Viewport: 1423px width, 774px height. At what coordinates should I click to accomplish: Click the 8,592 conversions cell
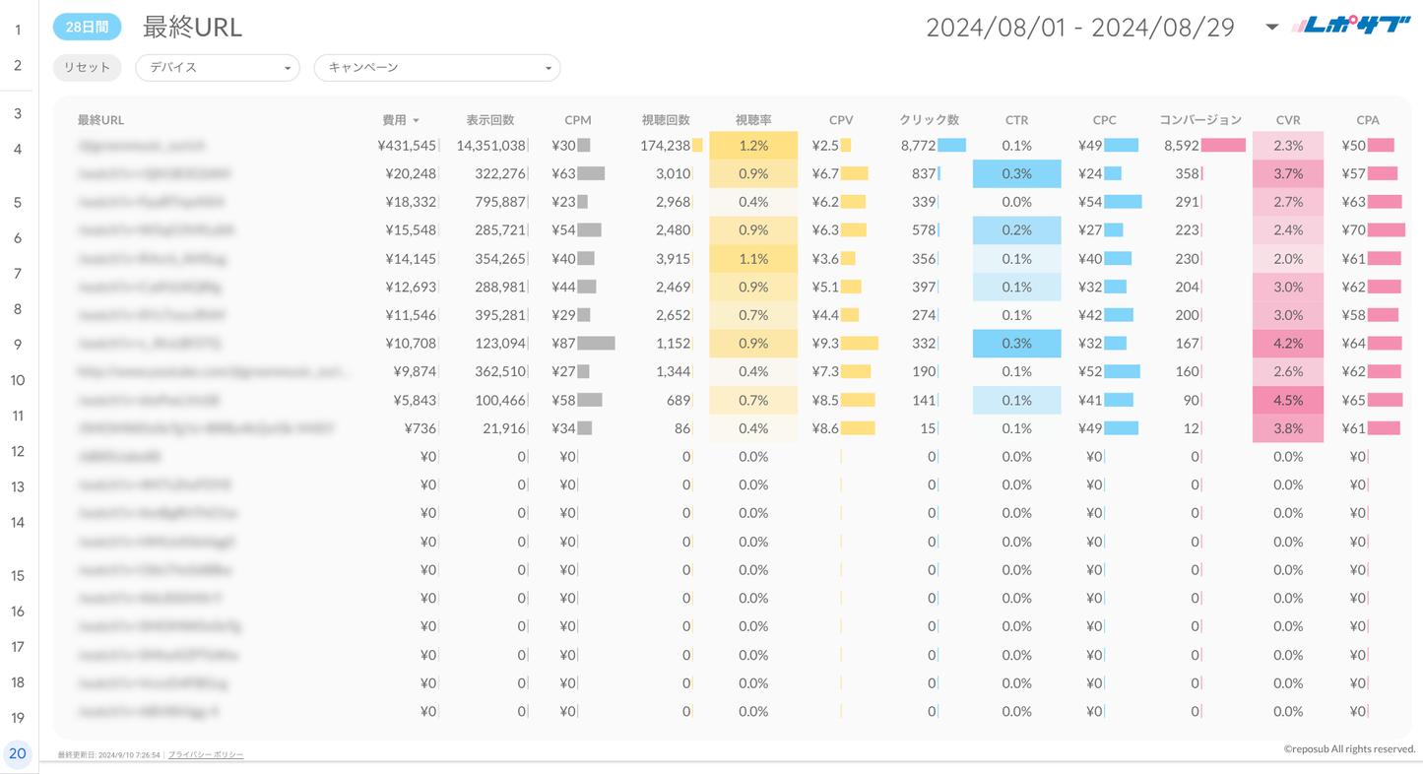[x=1181, y=146]
